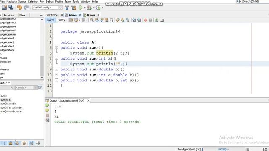Screen dimensions: 269x151
Task: Run the project with green play icon
Action: [x=81, y=8]
